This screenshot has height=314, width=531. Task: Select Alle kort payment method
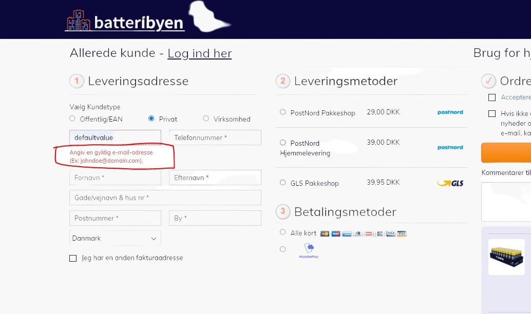tap(282, 232)
